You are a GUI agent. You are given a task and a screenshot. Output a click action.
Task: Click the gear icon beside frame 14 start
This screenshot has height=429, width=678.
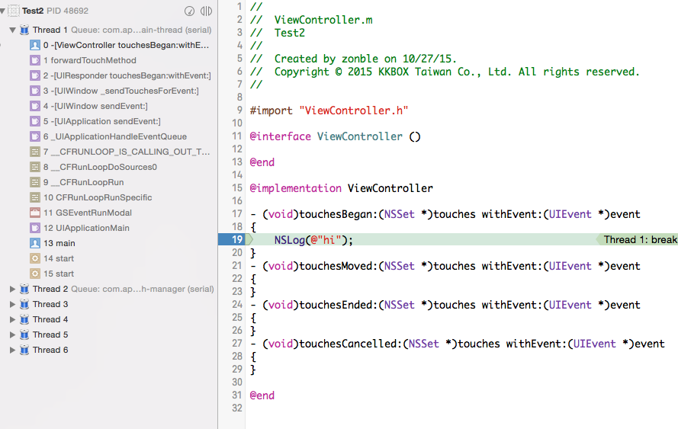coord(35,258)
